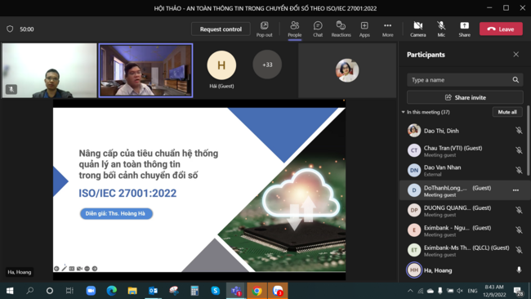The width and height of the screenshot is (531, 299).
Task: Unmute the Mic in toolbar
Action: pyautogui.click(x=441, y=29)
